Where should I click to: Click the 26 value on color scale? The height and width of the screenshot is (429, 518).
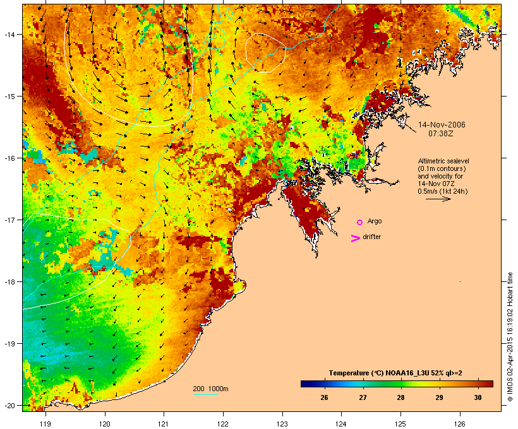point(324,397)
